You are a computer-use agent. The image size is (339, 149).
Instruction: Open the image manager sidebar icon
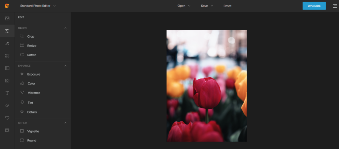pos(7,18)
